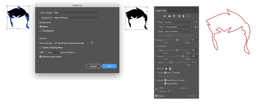
Task: Open the Resolution dropdown
Action: point(77,17)
